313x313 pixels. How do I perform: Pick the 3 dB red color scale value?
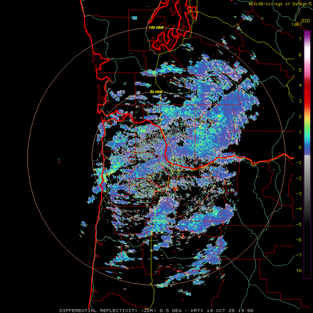pyautogui.click(x=300, y=101)
